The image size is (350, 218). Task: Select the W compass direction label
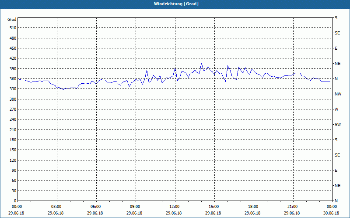[x=336, y=109]
